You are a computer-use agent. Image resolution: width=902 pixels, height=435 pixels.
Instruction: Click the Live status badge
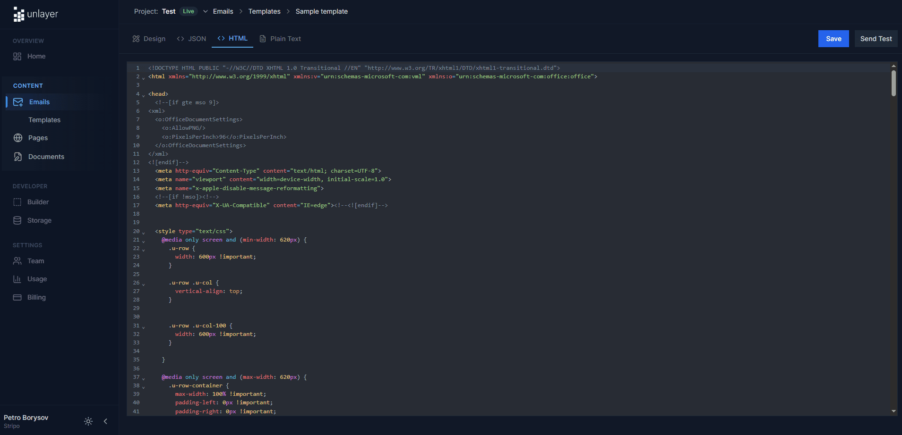(189, 11)
